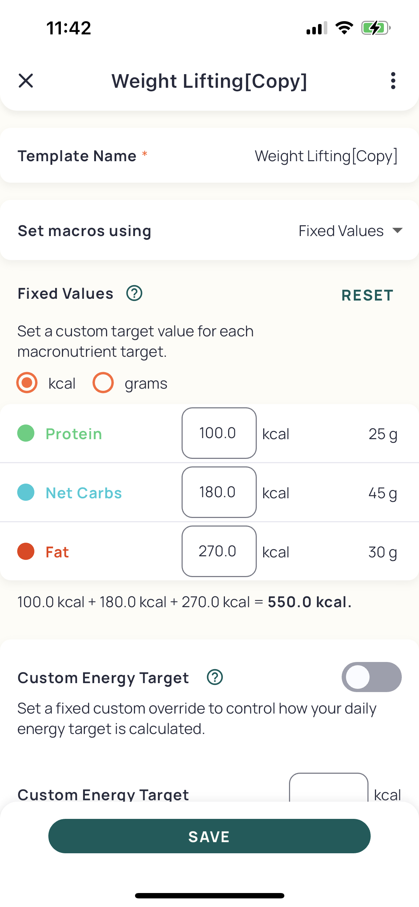Screen dimensions: 419x907
Task: Tap the battery charging icon in the status bar
Action: click(x=376, y=28)
